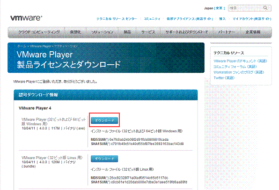Download VMware Player for 32-bit Linux
Image resolution: width=279 pixels, height=190 pixels.
104,159
